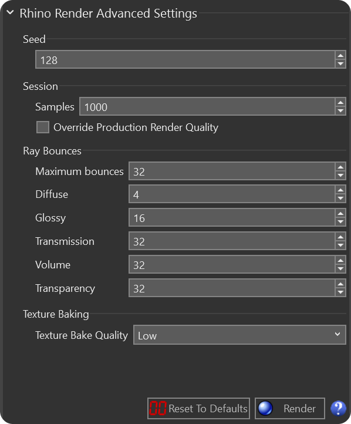Click the Override Production Render Quality label
Image resolution: width=351 pixels, height=424 pixels.
coord(136,127)
